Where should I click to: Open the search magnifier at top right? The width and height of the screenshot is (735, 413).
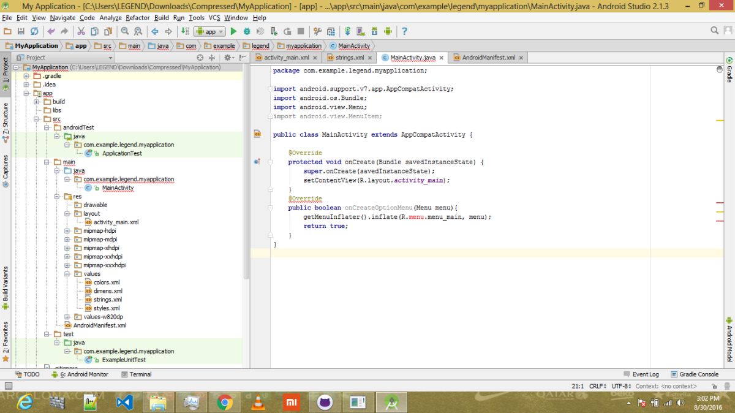point(714,31)
